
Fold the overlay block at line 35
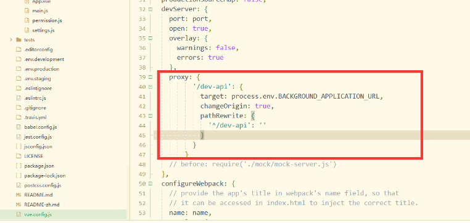click(x=150, y=38)
